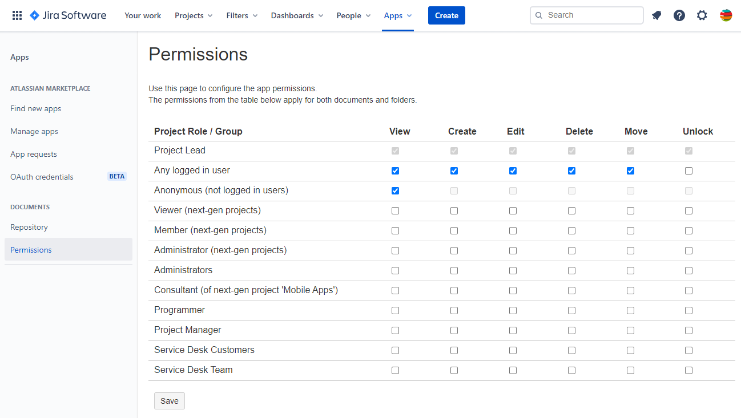
Task: Open the help question mark icon
Action: tap(679, 15)
